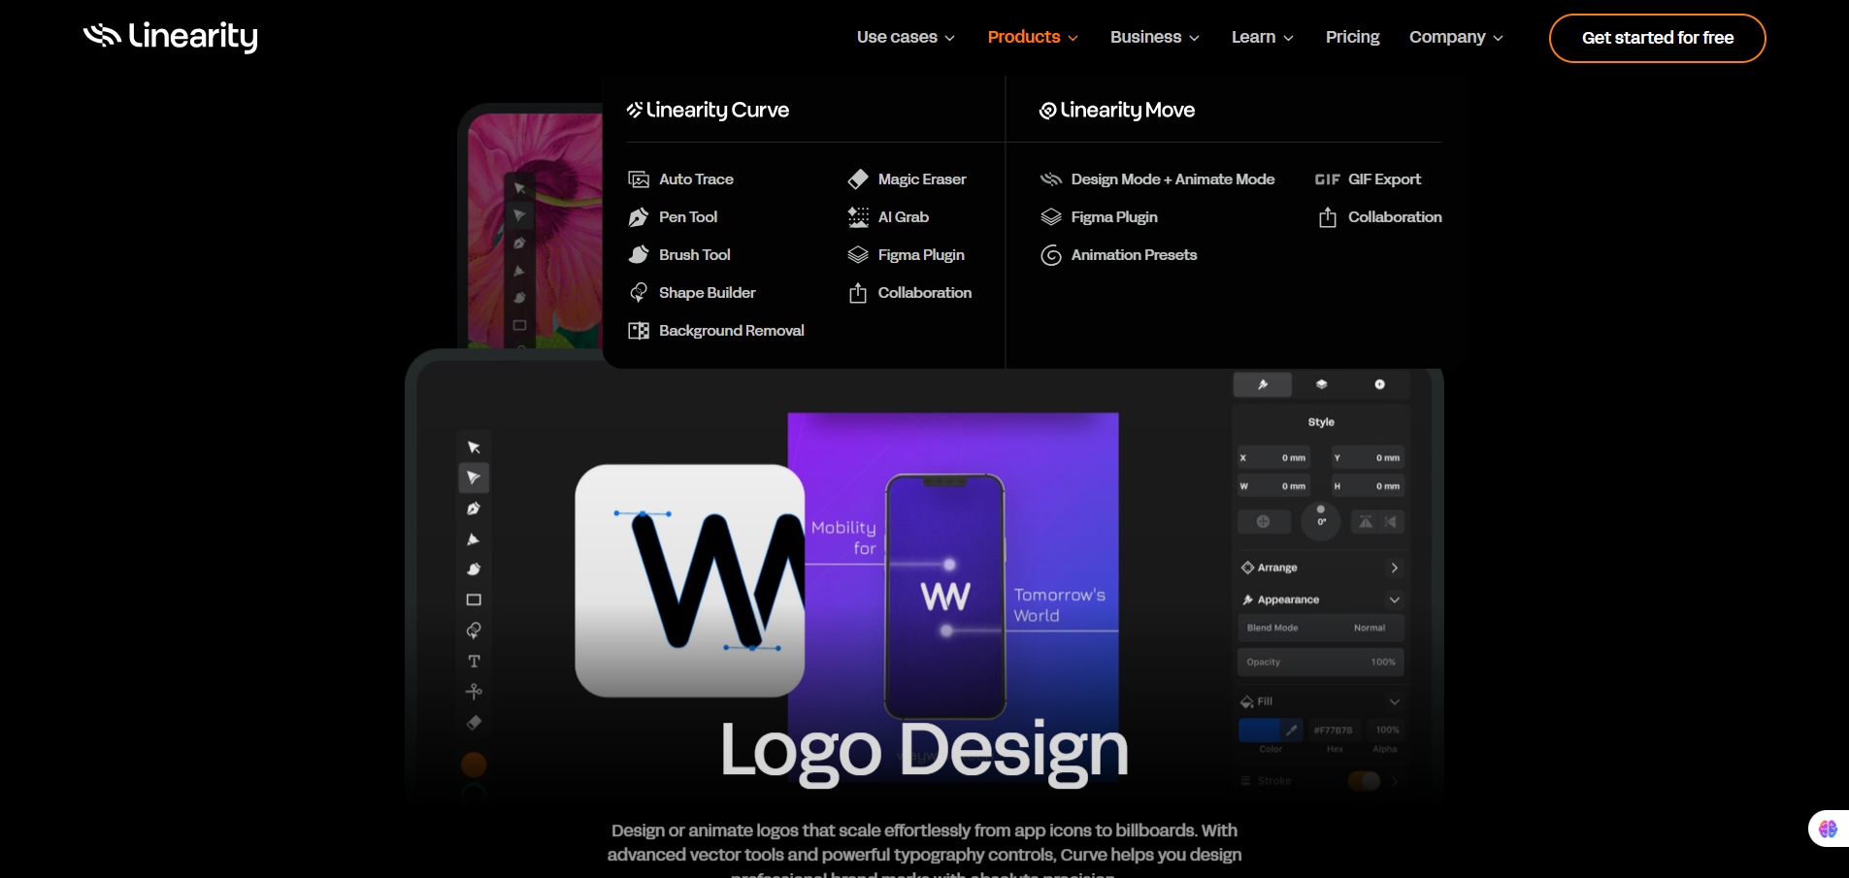Toggle the Stroke switch in style panel
The image size is (1849, 878).
[x=1364, y=781]
